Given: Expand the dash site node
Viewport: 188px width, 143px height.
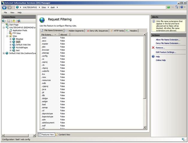Looking at the screenshot, I should click(10, 42).
